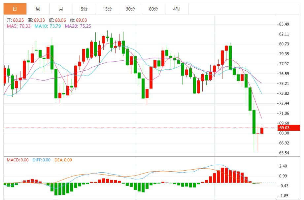Click the 73.82 price axis label
The width and height of the screenshot is (304, 200).
pyautogui.click(x=284, y=93)
